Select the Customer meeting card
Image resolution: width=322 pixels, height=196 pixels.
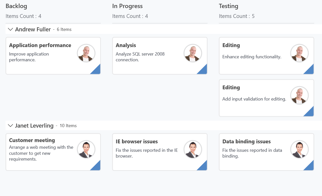coord(32,140)
